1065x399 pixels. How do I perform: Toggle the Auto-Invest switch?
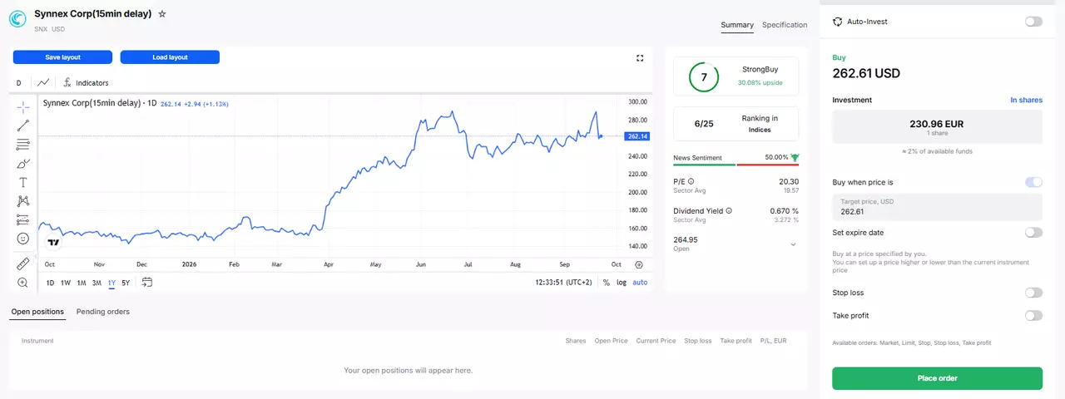click(x=1033, y=22)
